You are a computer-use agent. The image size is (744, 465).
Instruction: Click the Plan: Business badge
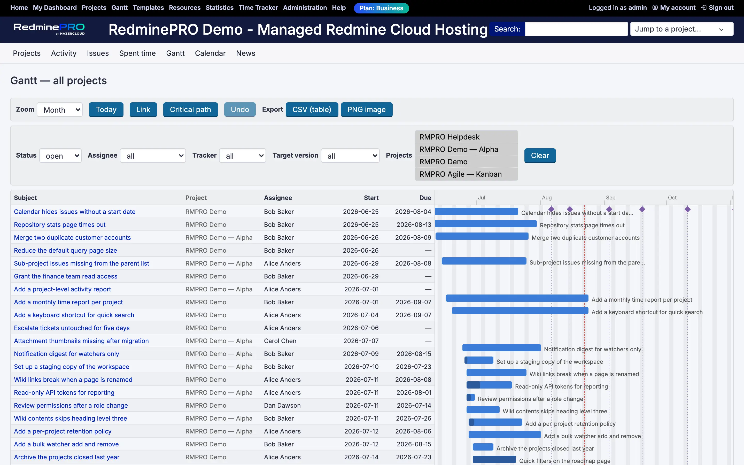point(381,8)
